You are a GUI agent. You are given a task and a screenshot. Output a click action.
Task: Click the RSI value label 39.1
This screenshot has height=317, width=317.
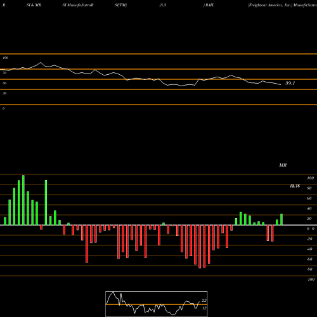pos(290,83)
